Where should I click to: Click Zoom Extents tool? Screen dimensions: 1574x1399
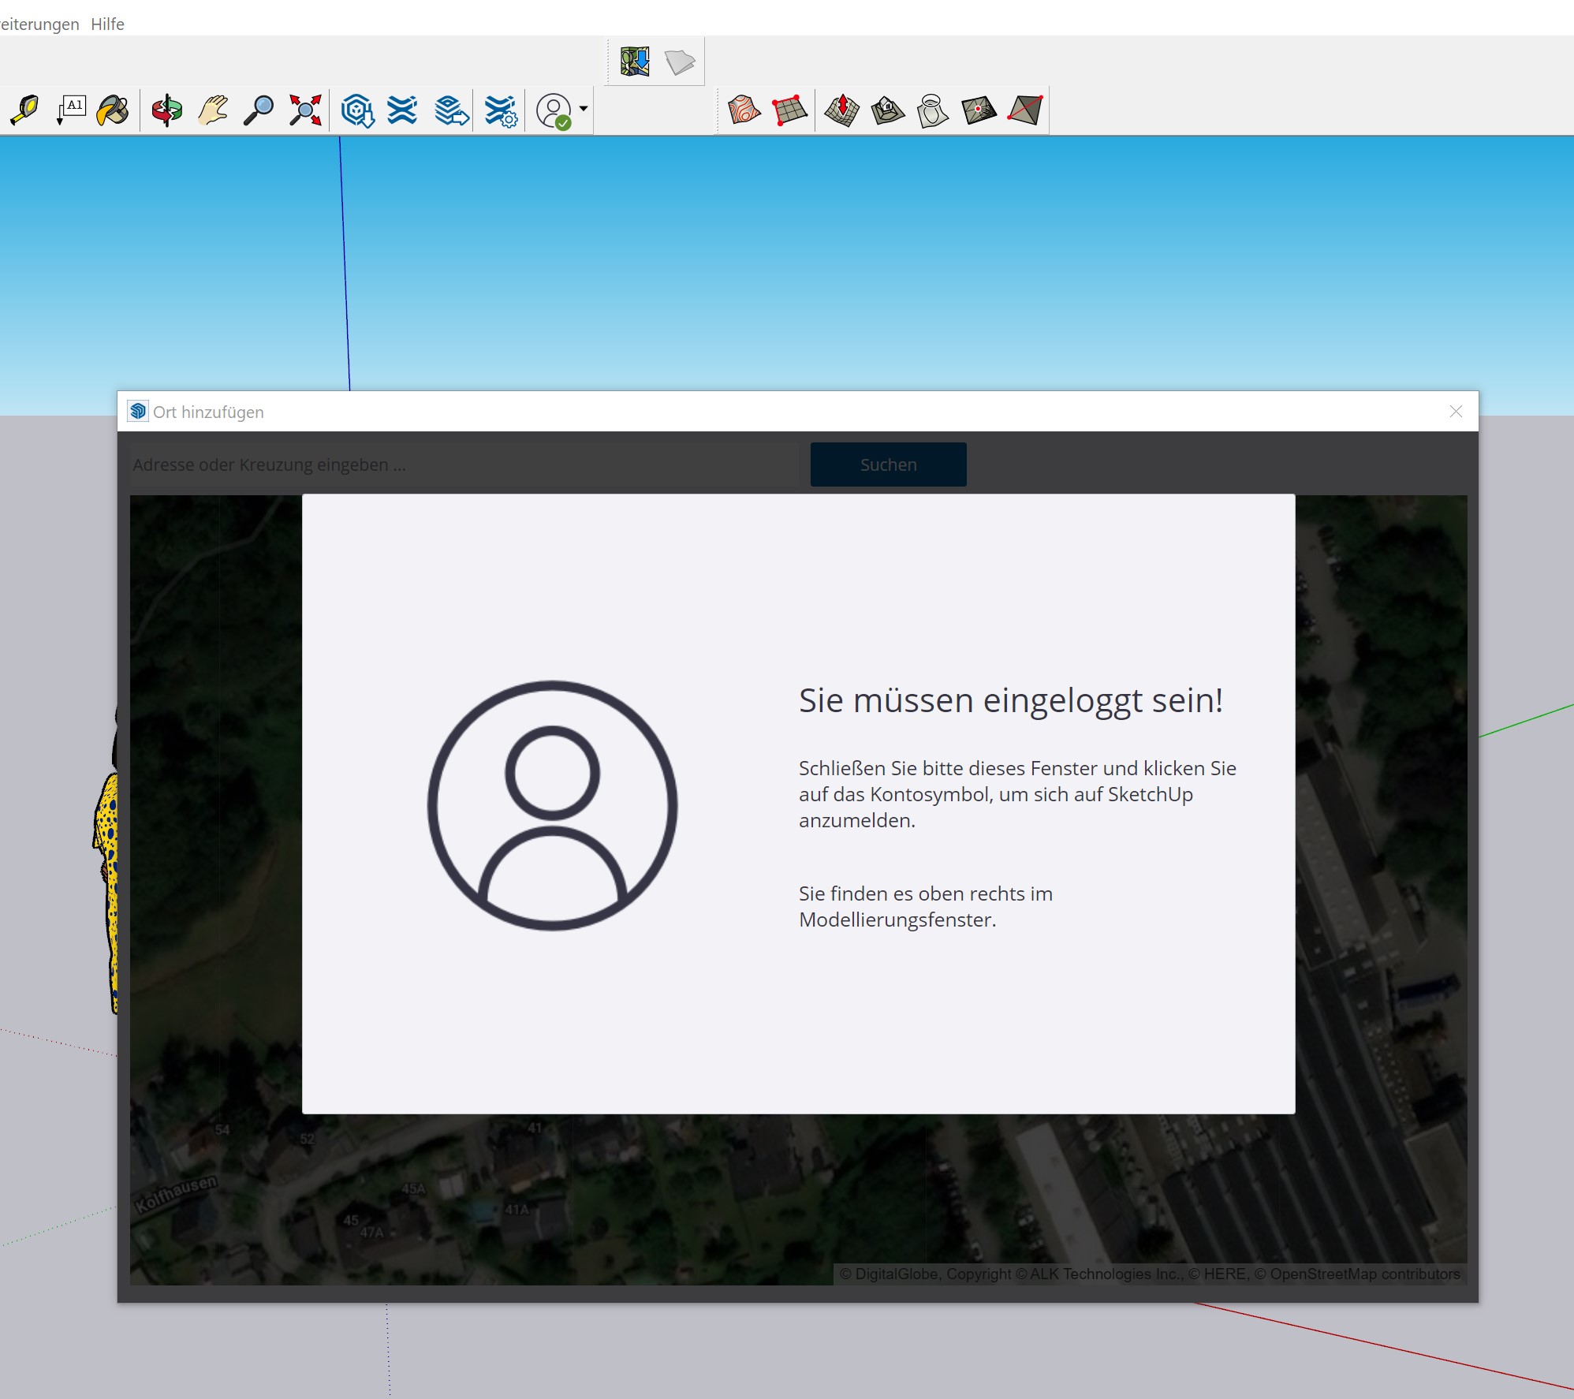[305, 110]
